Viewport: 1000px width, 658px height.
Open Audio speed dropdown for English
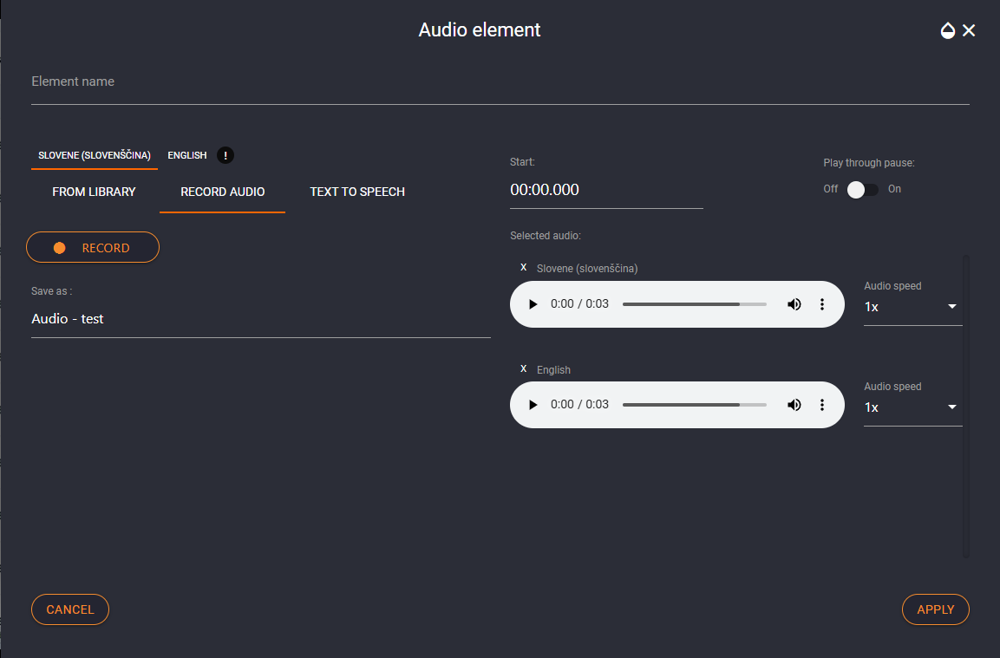click(x=912, y=407)
